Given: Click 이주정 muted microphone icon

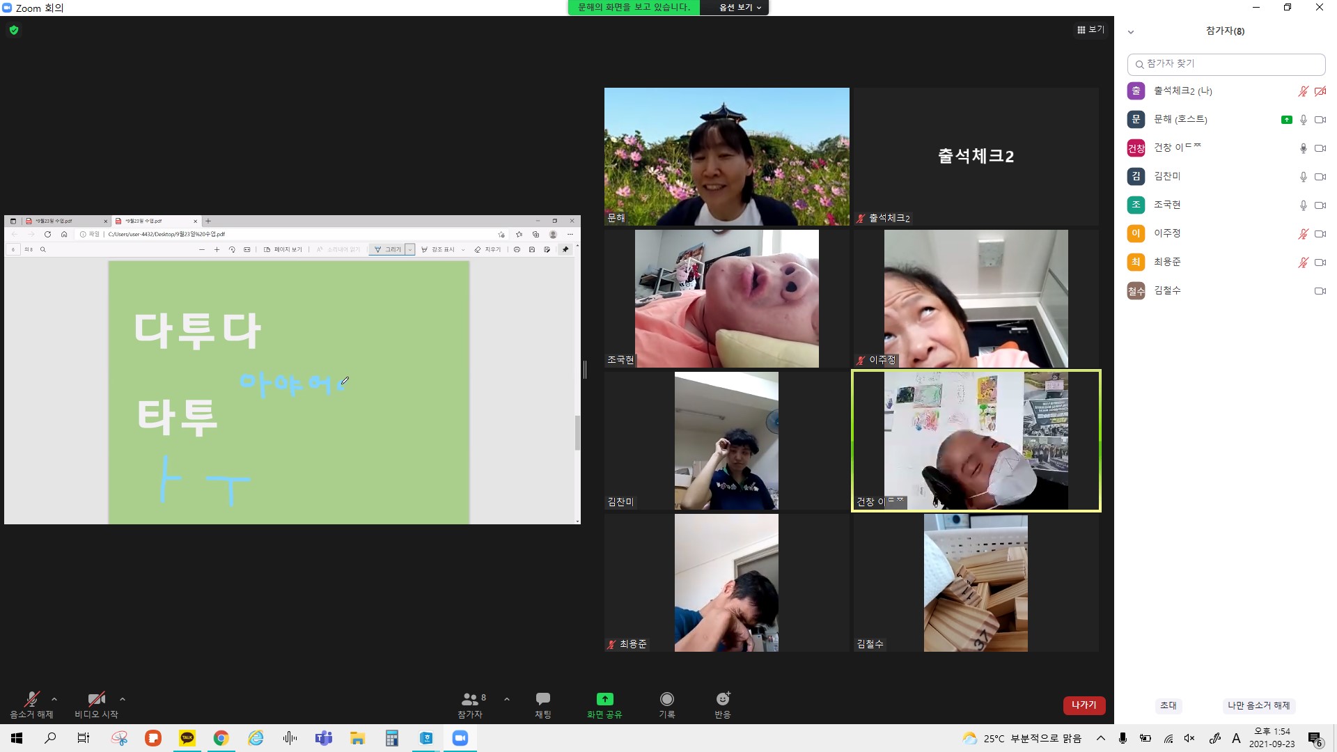Looking at the screenshot, I should 1303,234.
